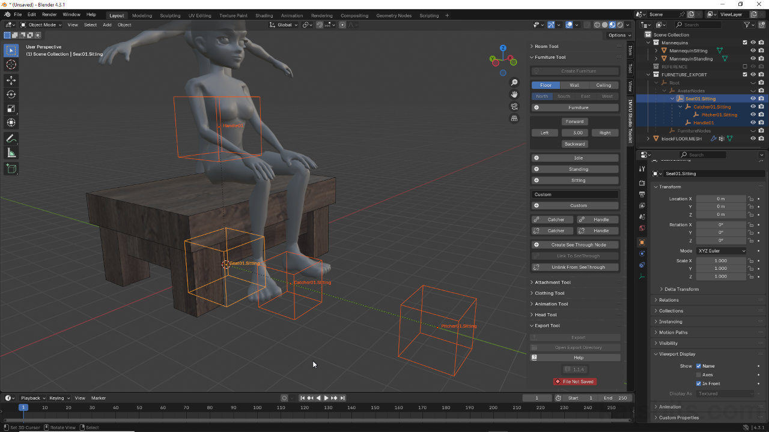Open the Object Mode dropdown
769x432 pixels.
click(x=41, y=25)
